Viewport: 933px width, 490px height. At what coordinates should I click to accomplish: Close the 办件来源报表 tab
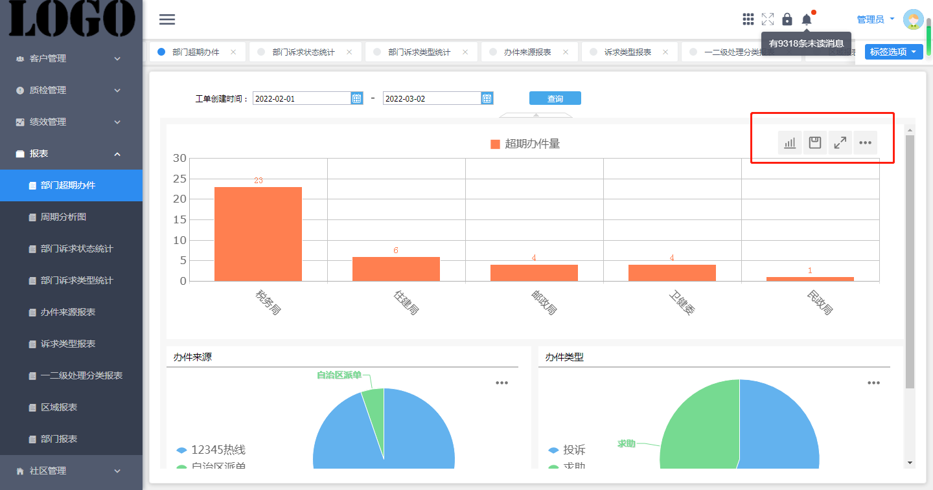[566, 52]
